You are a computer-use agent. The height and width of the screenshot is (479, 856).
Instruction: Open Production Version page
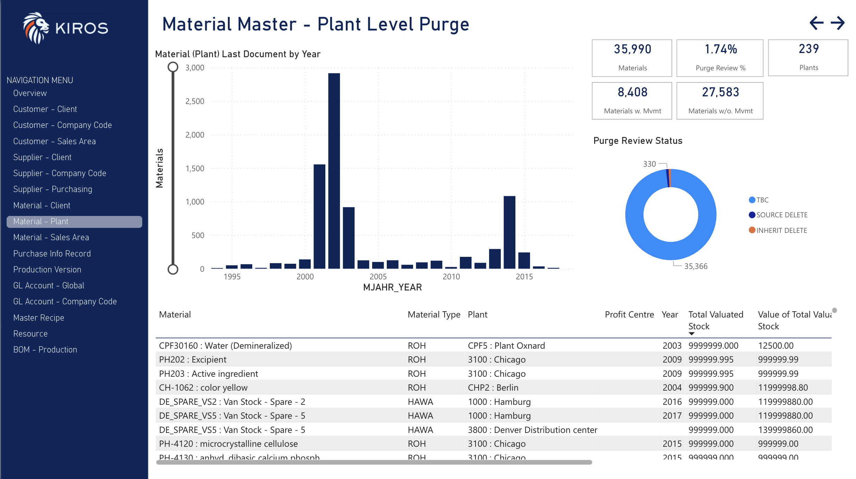47,270
